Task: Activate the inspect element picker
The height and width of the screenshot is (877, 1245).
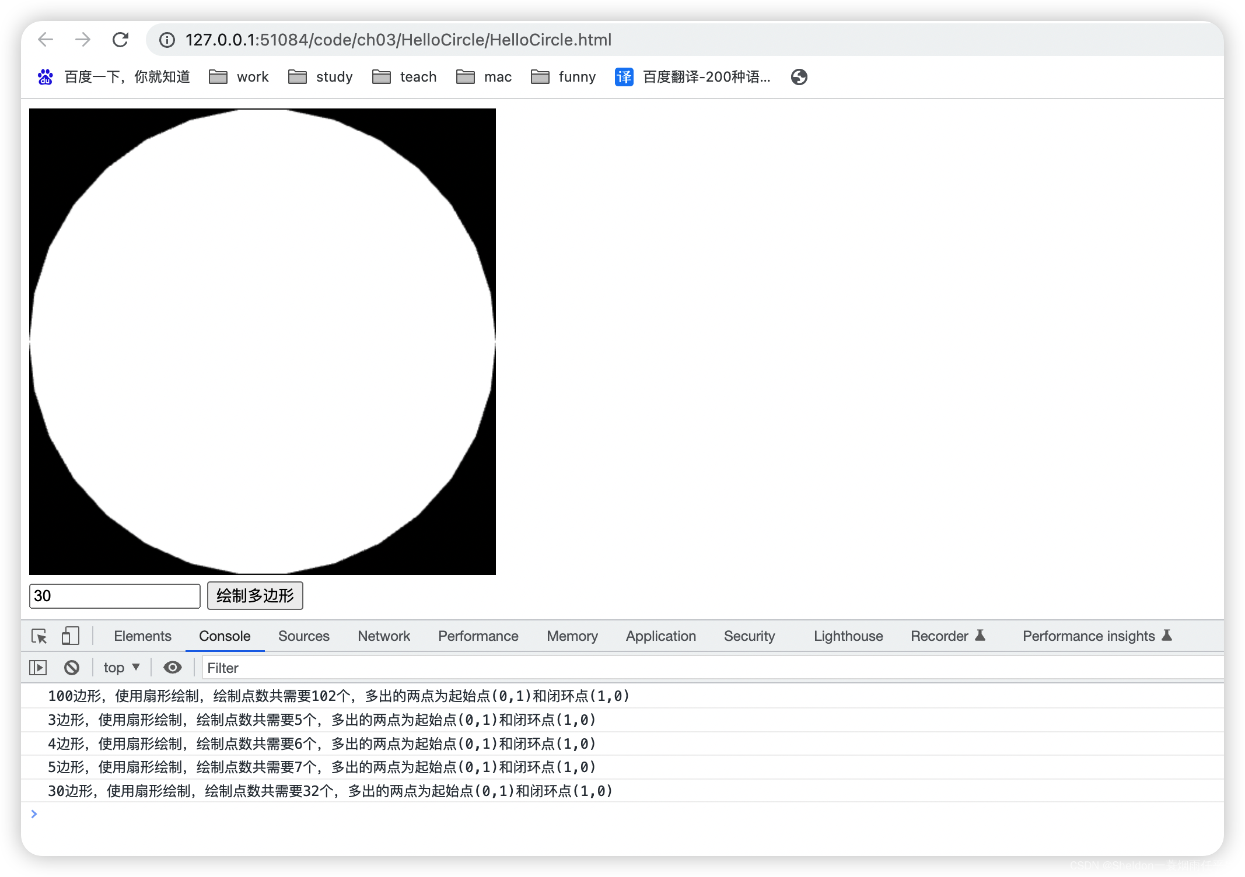Action: 39,636
